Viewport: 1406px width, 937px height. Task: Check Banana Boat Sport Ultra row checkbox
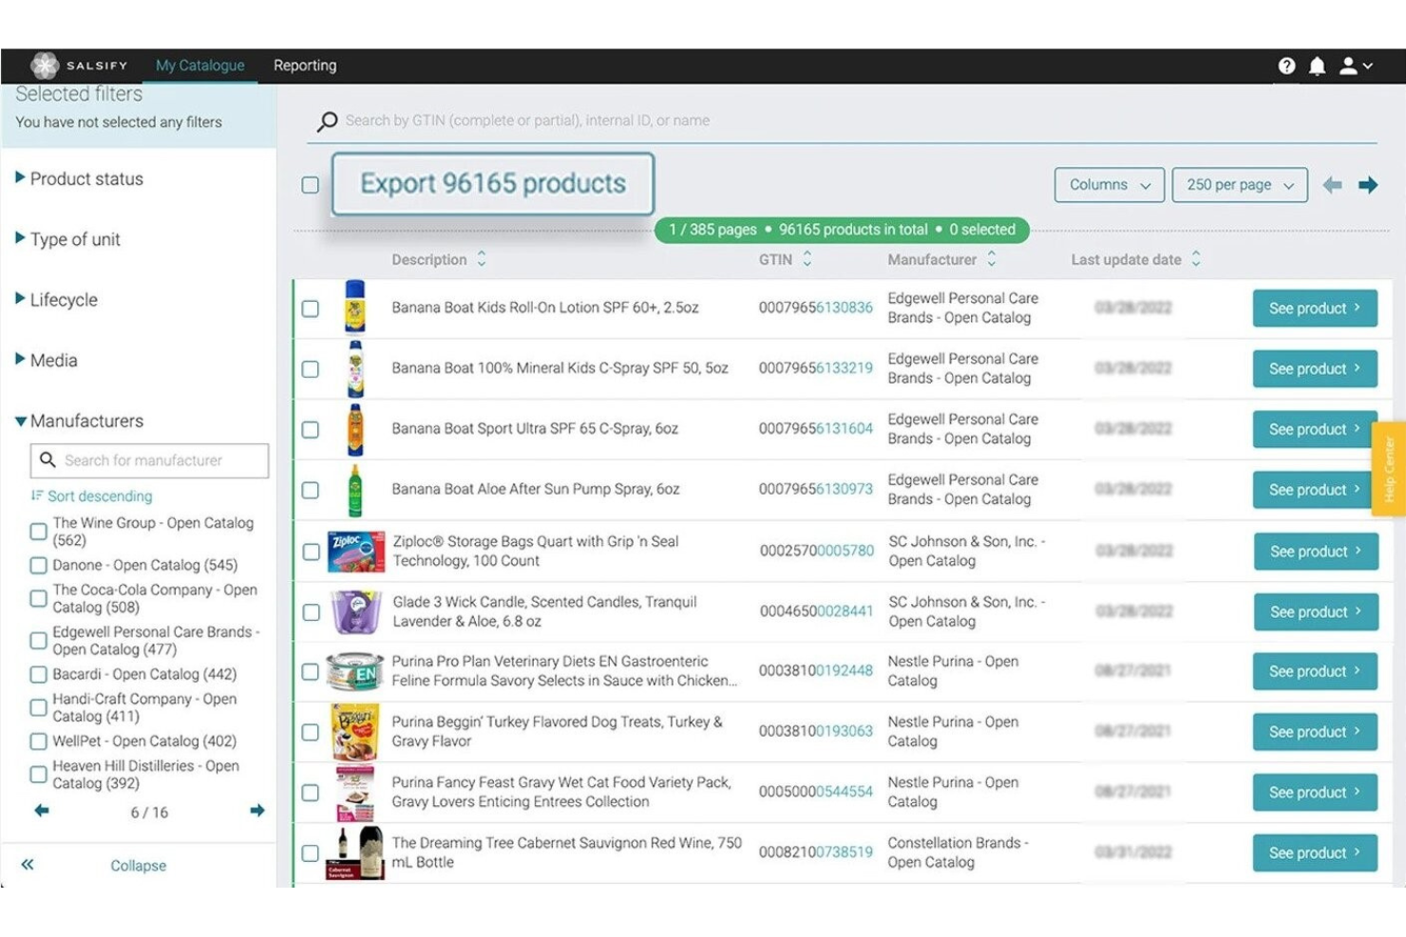point(311,430)
